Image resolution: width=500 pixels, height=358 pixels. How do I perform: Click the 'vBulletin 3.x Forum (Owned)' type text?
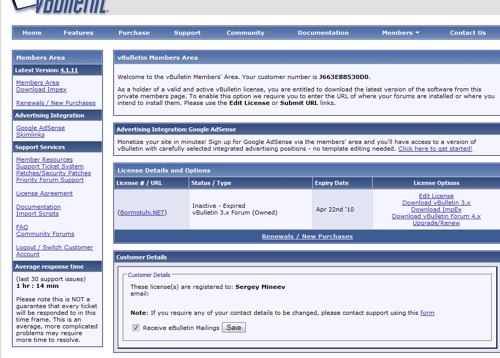[x=235, y=213]
